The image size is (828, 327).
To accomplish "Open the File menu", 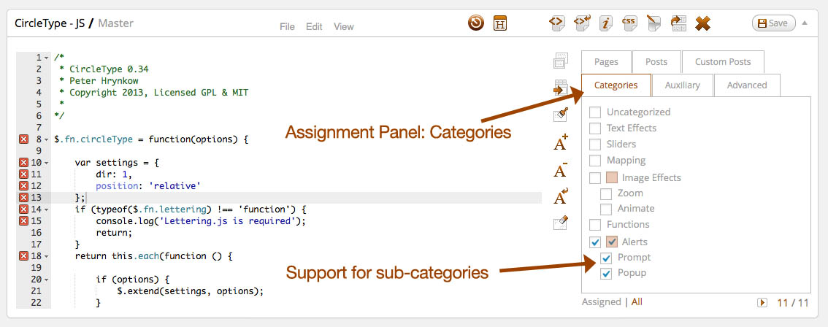I will [287, 26].
